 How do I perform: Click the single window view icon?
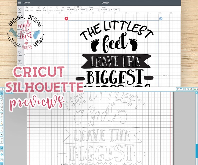click(2, 161)
